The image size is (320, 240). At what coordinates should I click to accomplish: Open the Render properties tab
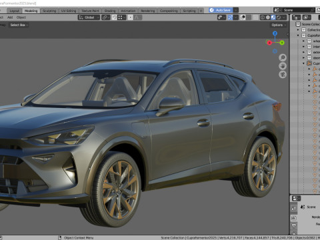(294, 218)
